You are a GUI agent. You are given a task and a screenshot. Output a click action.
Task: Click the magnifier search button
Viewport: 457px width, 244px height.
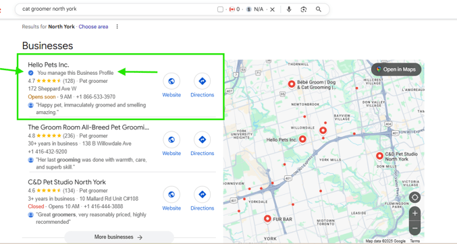point(319,9)
